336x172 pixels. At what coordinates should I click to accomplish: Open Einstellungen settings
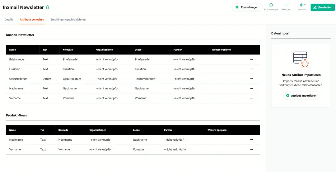coord(247,7)
